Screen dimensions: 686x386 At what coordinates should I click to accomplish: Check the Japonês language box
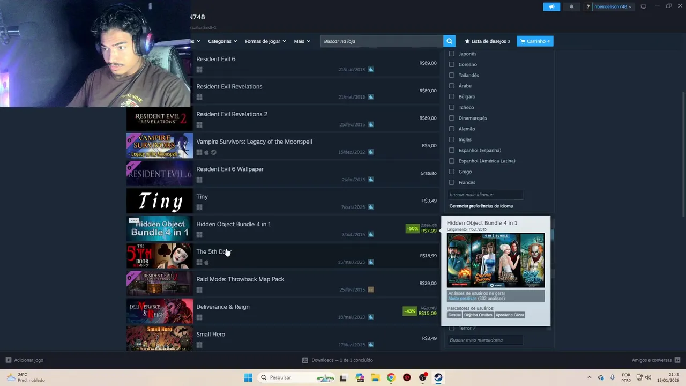(451, 54)
